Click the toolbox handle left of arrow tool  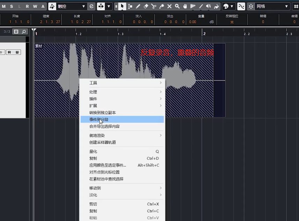pos(116,7)
